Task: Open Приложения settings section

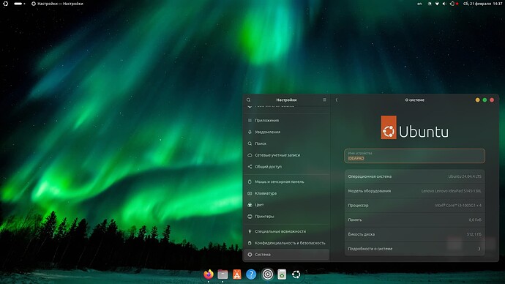Action: point(286,121)
